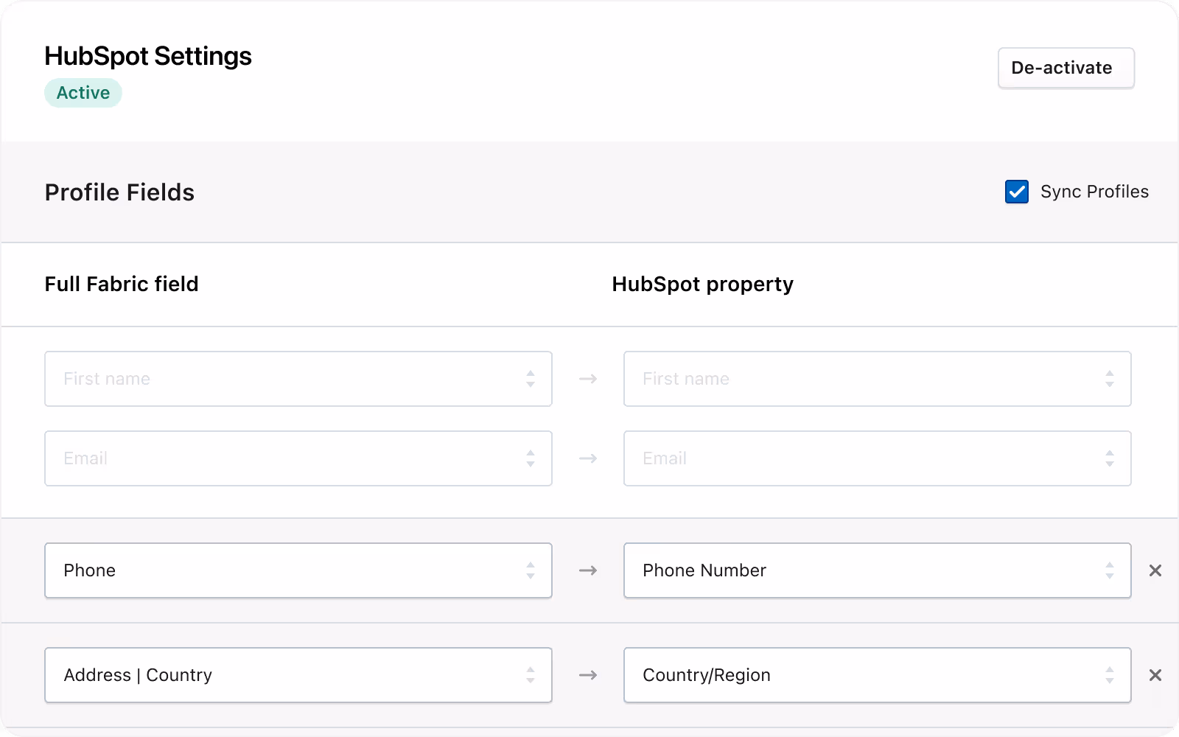1179x737 pixels.
Task: Uncheck the Sync Profiles checkbox
Action: [x=1017, y=192]
